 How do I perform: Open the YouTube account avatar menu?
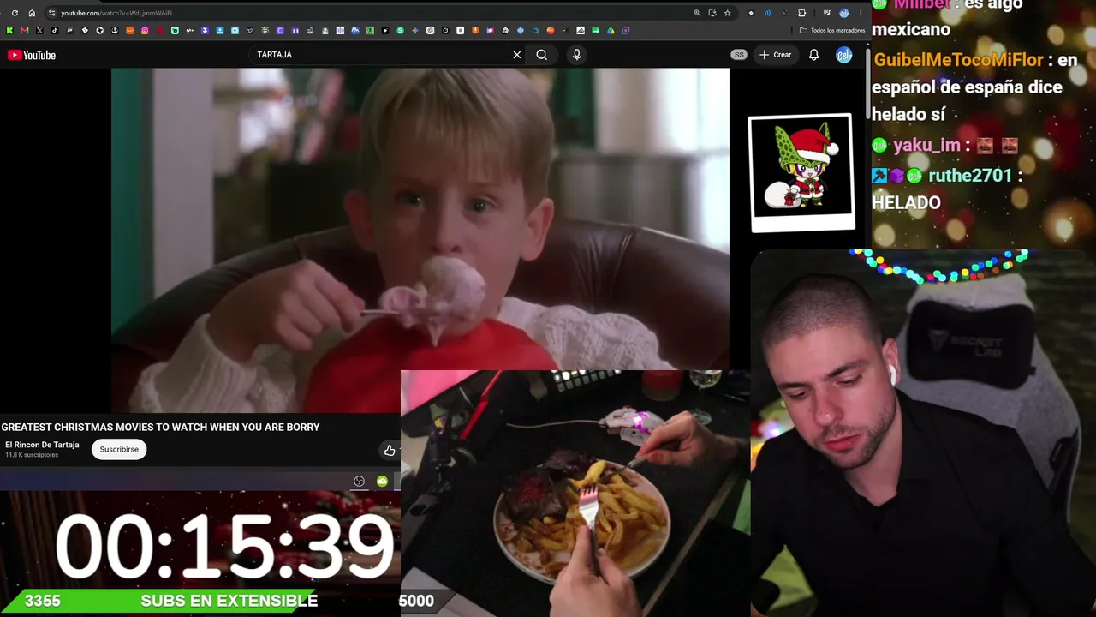point(844,55)
